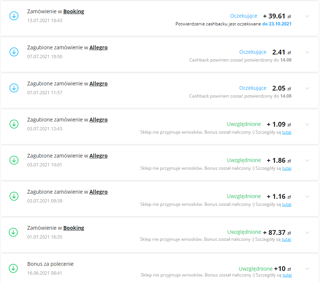Click the green arrow icon of 03.07.2021 12:43 order
Viewport: 322px width, 282px height.
14,124
